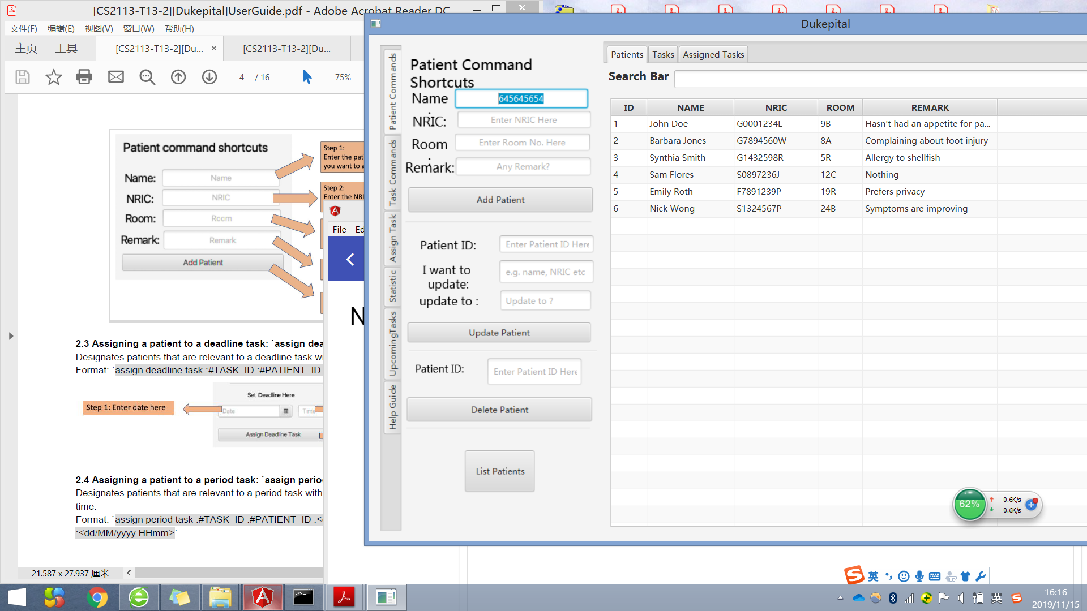1087x611 pixels.
Task: Open the Find text magnifier tool
Action: (x=147, y=77)
